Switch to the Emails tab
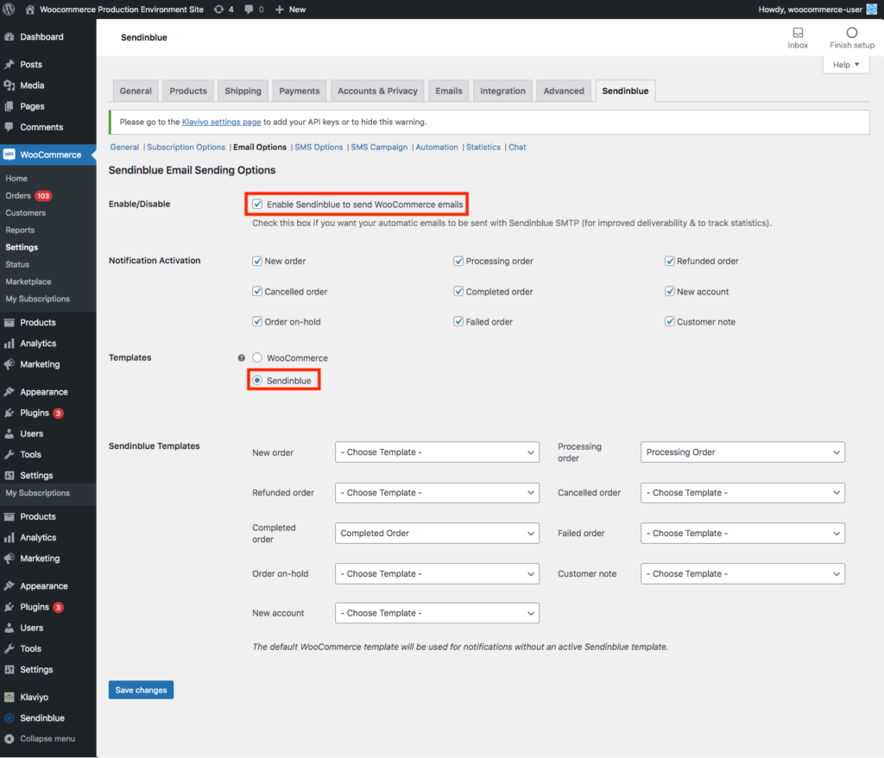884x758 pixels. pyautogui.click(x=449, y=91)
